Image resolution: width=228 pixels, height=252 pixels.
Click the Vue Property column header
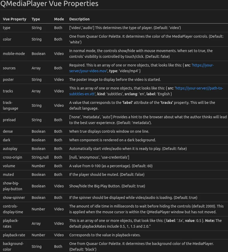15,19
